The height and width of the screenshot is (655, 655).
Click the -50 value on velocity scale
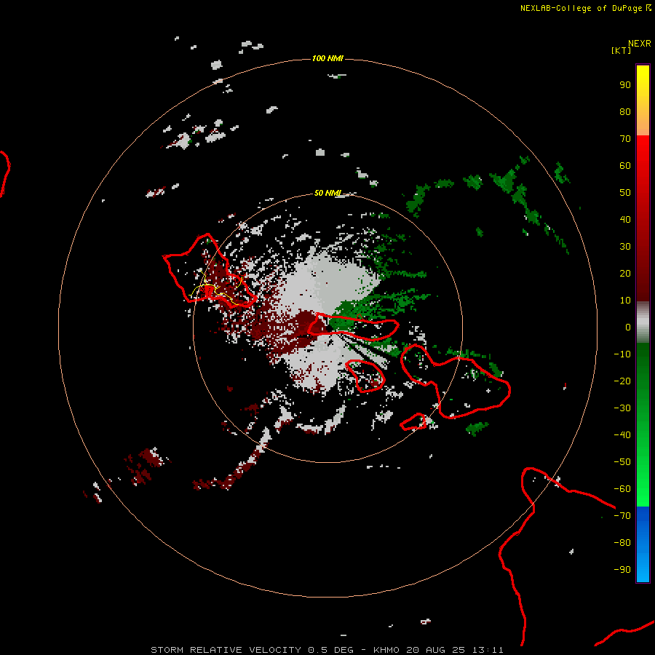coord(622,462)
